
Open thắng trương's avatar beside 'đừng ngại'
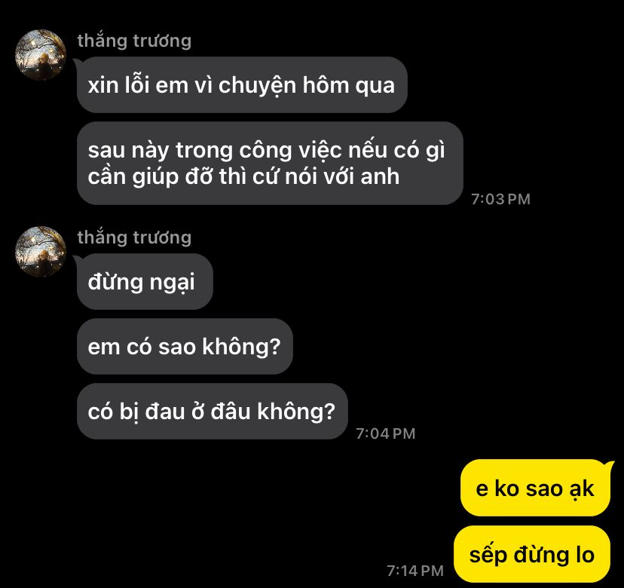[x=41, y=251]
